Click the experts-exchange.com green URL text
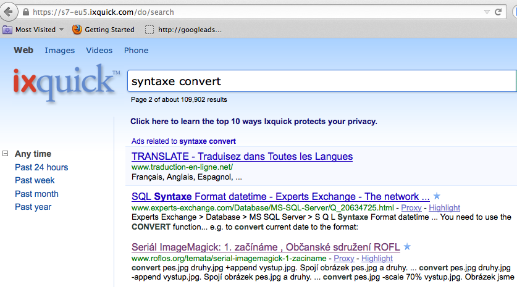This screenshot has width=517, height=287. [x=263, y=208]
